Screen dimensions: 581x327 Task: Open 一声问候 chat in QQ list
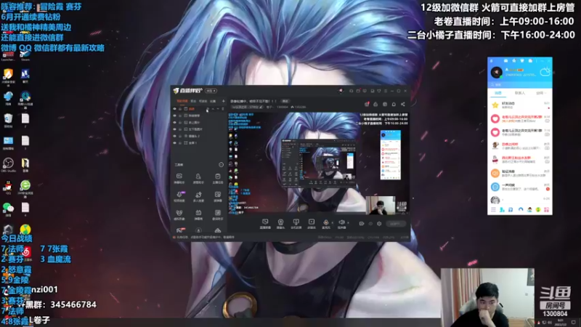[x=520, y=187]
